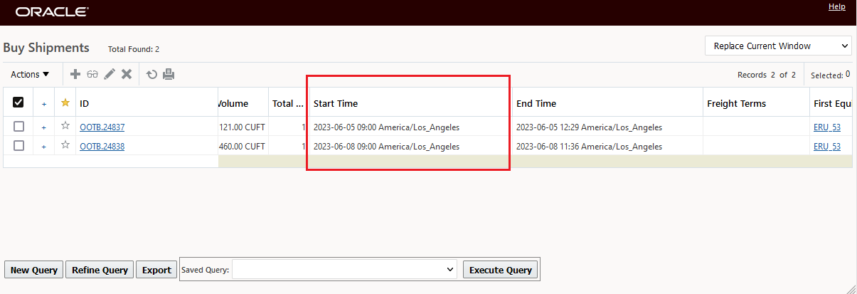Expand the OOTB.24837 row details
This screenshot has height=294, width=857.
[x=43, y=127]
